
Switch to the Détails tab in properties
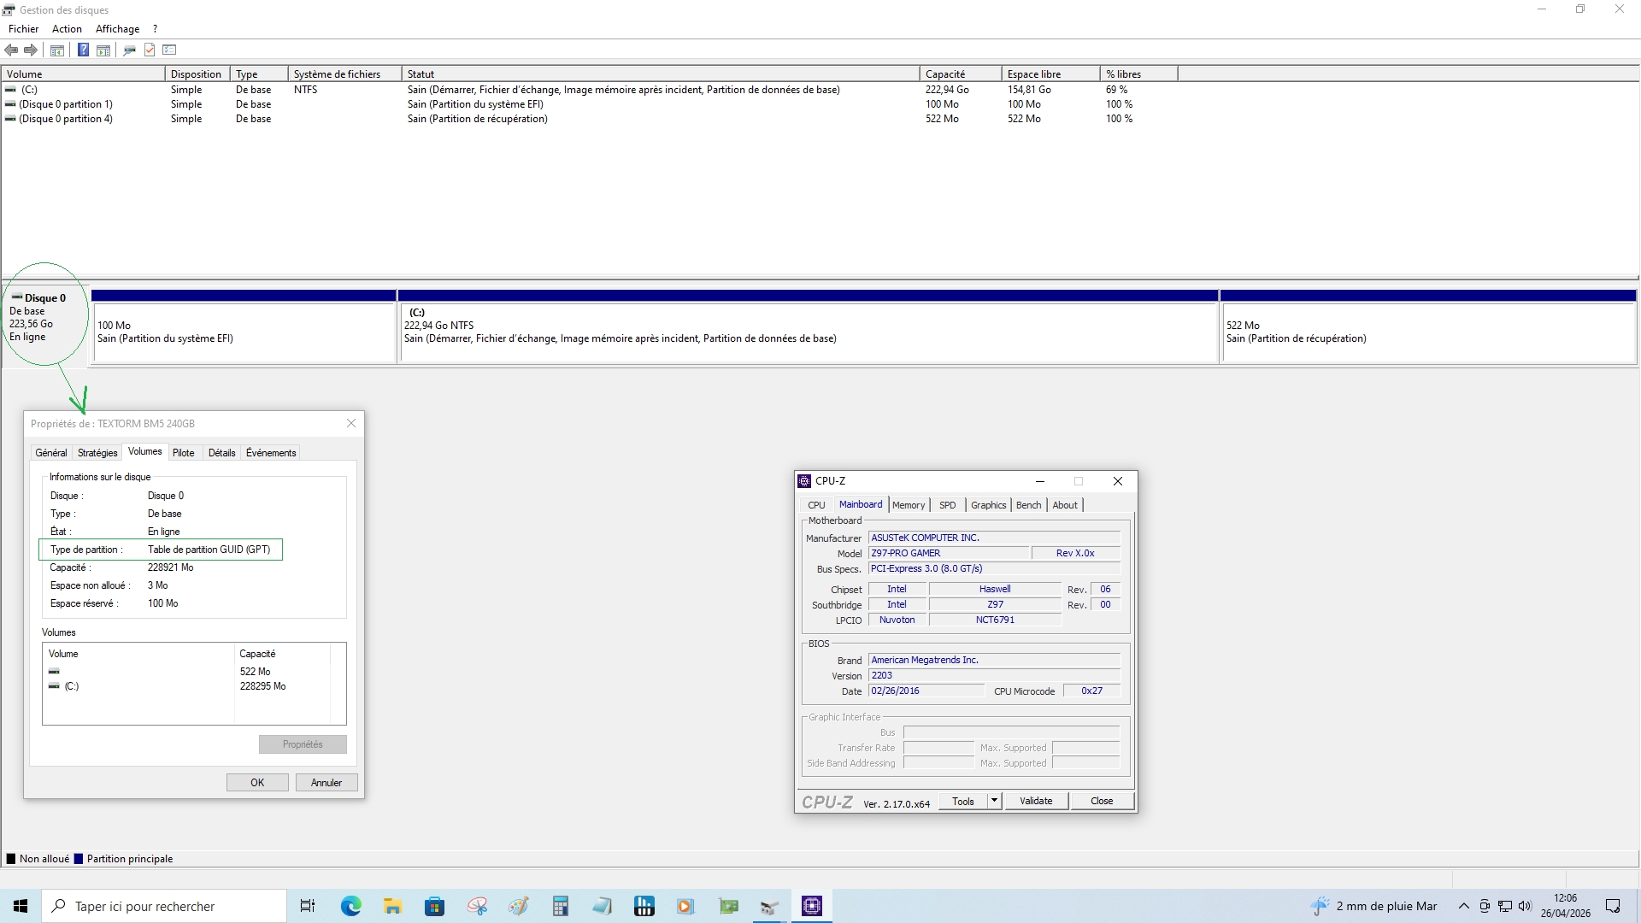coord(221,453)
